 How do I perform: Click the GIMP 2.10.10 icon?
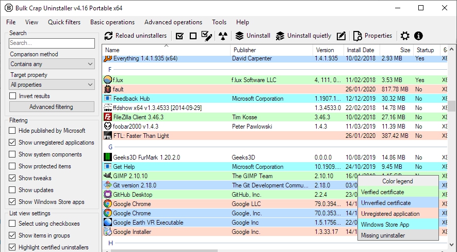[108, 176]
